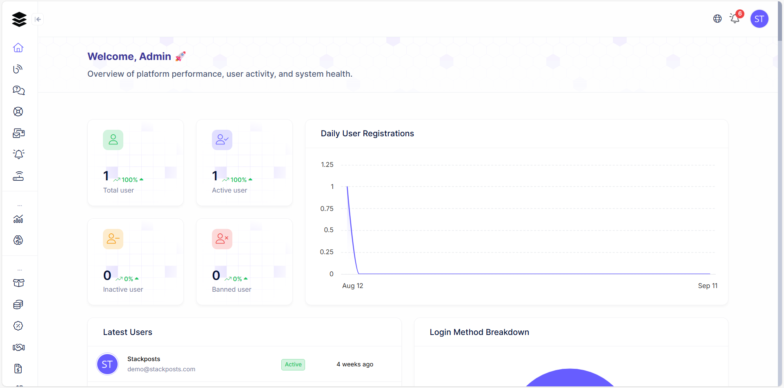Click the coins stack sidebar icon

tap(18, 305)
